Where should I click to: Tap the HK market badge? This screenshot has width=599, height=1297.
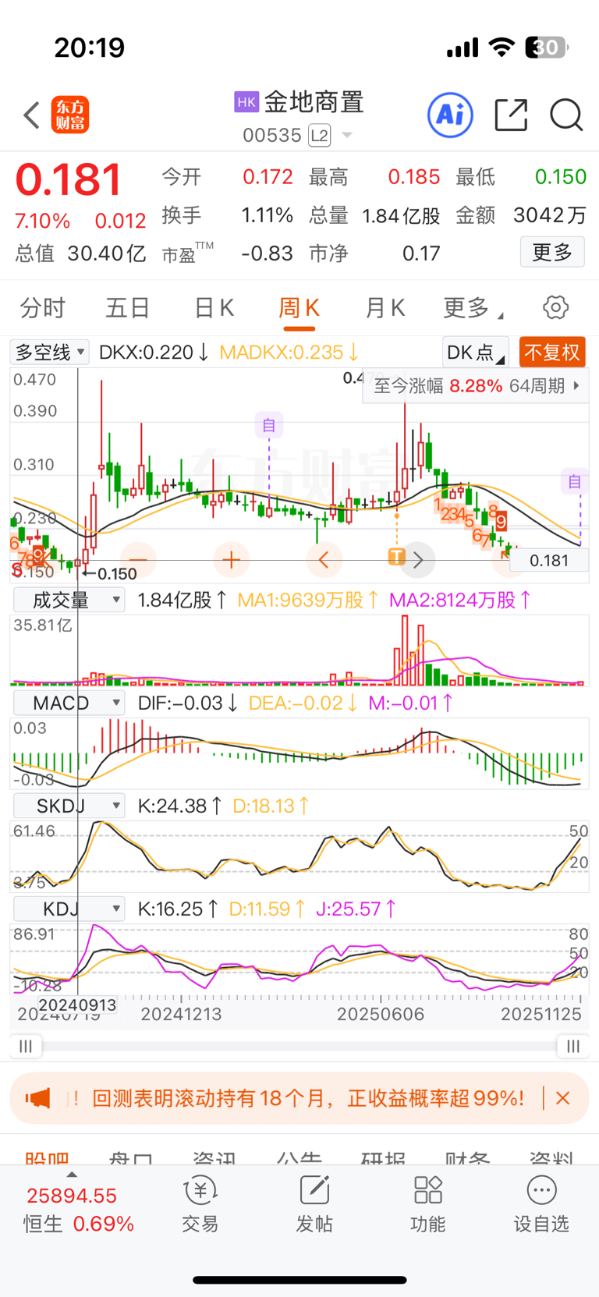click(246, 102)
